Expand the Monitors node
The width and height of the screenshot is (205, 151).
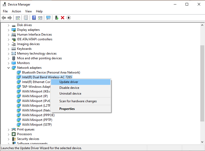pos(8,63)
